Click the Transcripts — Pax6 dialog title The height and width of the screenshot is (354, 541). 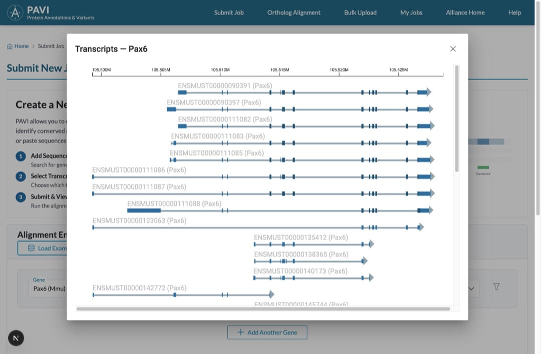pyautogui.click(x=111, y=49)
